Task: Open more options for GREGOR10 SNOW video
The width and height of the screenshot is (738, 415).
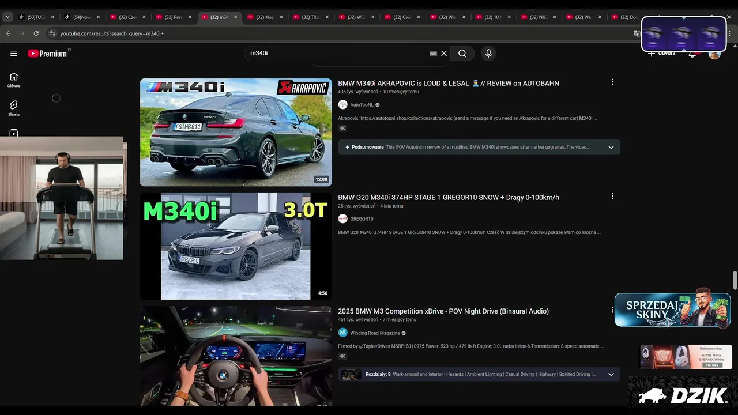Action: tap(612, 197)
